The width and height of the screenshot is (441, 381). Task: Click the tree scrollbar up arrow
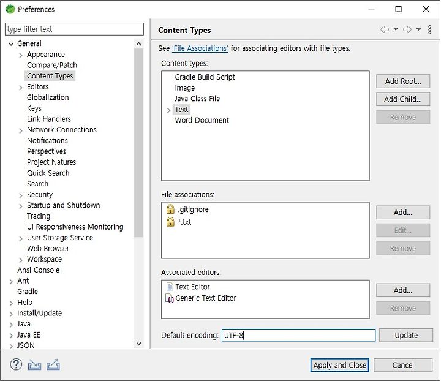(x=138, y=44)
